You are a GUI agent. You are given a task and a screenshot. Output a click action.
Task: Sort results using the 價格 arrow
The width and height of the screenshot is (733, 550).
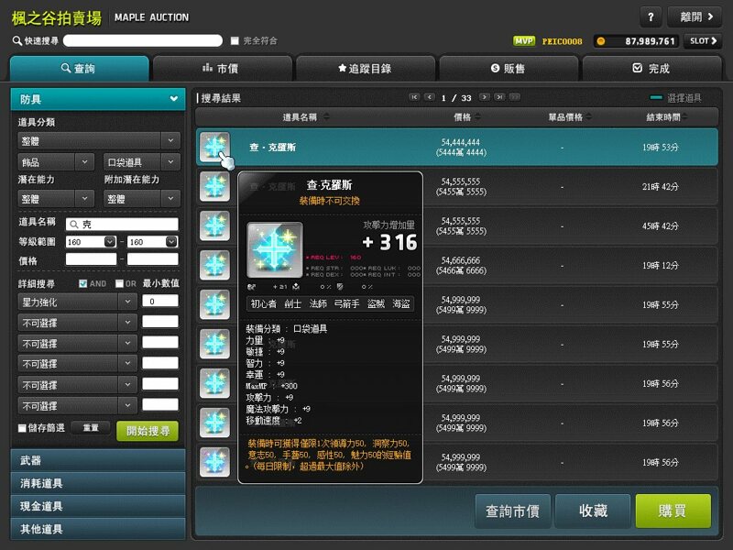click(477, 116)
